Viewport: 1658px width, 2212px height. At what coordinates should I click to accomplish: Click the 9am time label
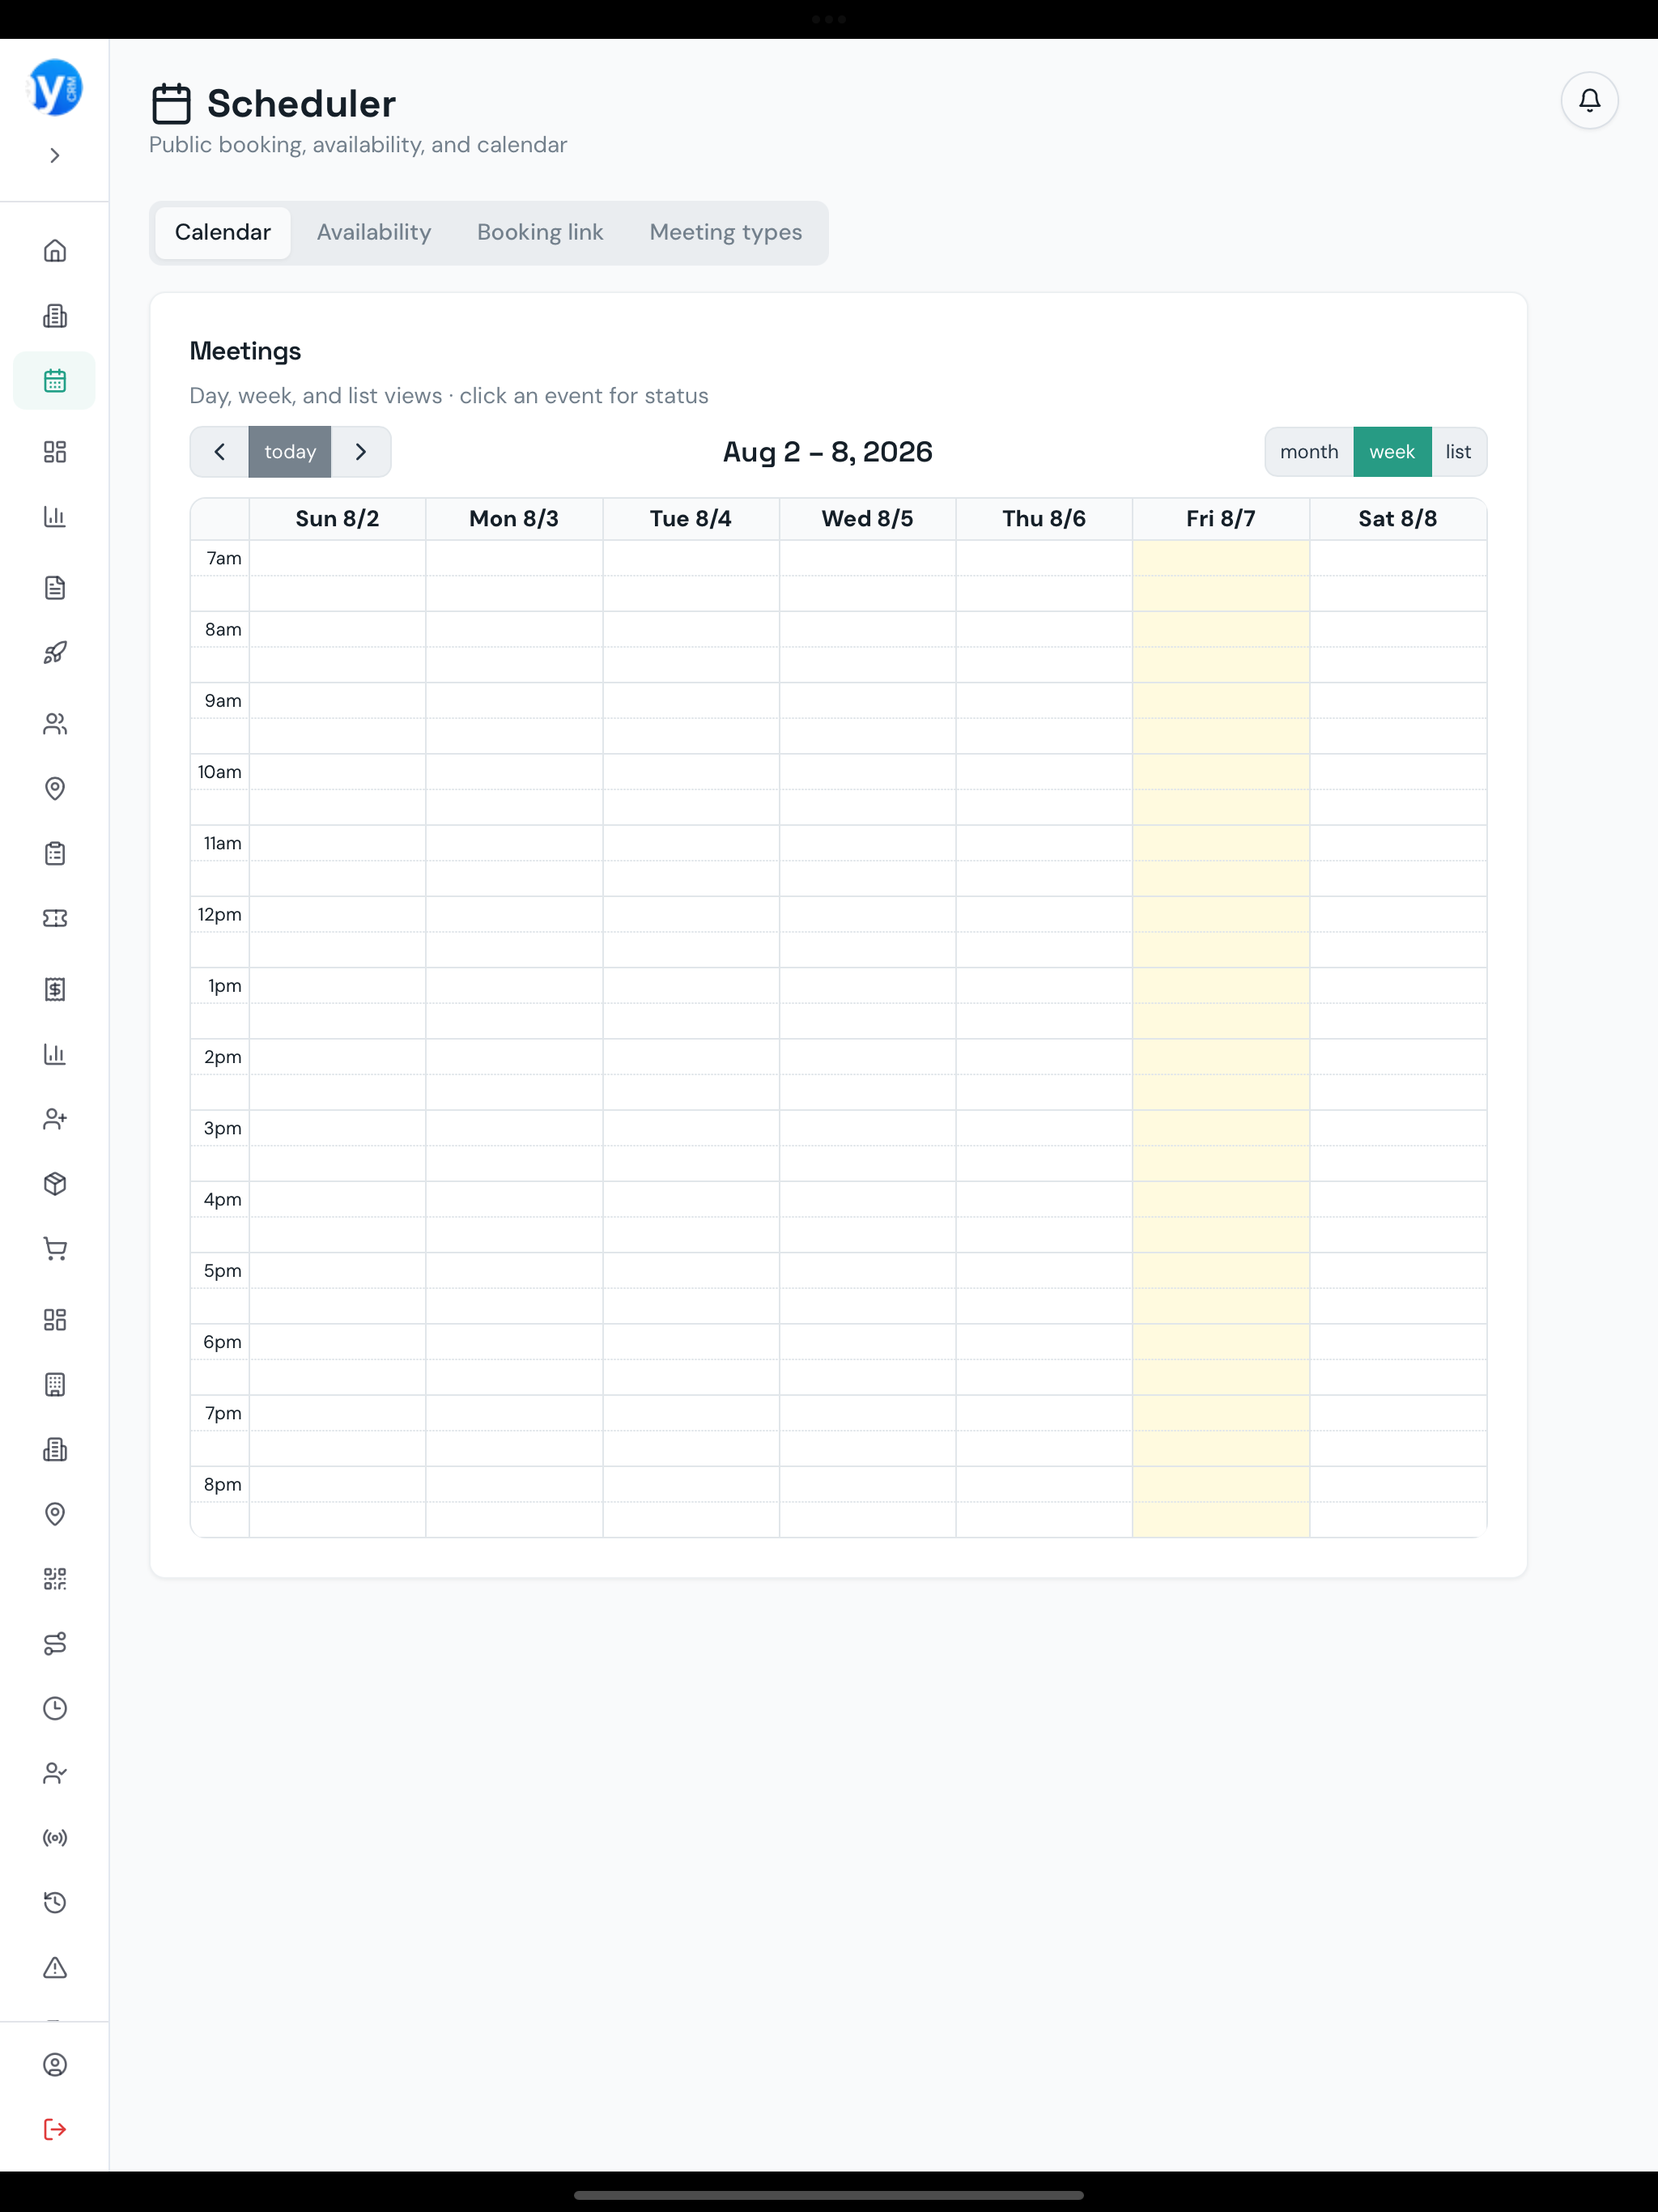pyautogui.click(x=223, y=701)
